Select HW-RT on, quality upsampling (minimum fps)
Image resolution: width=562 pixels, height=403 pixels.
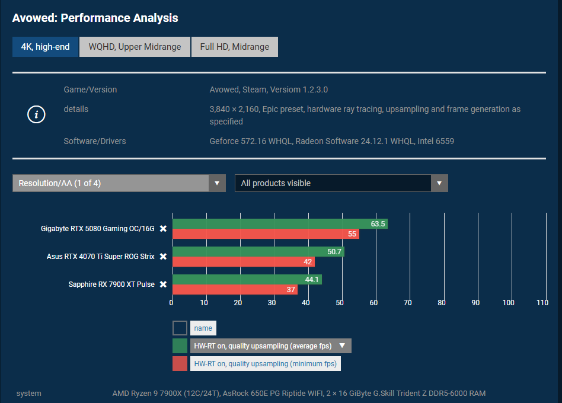[265, 364]
